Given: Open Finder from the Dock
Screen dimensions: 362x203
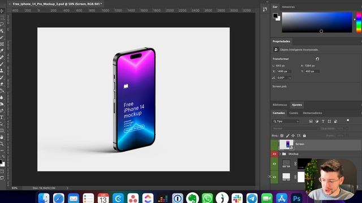Looking at the screenshot, I should [x=44, y=198].
